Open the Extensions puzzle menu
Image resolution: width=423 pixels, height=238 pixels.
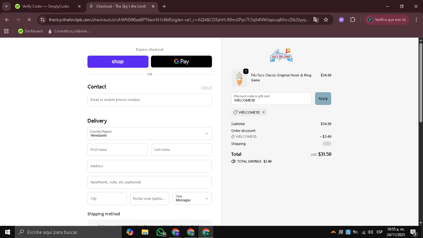(352, 20)
